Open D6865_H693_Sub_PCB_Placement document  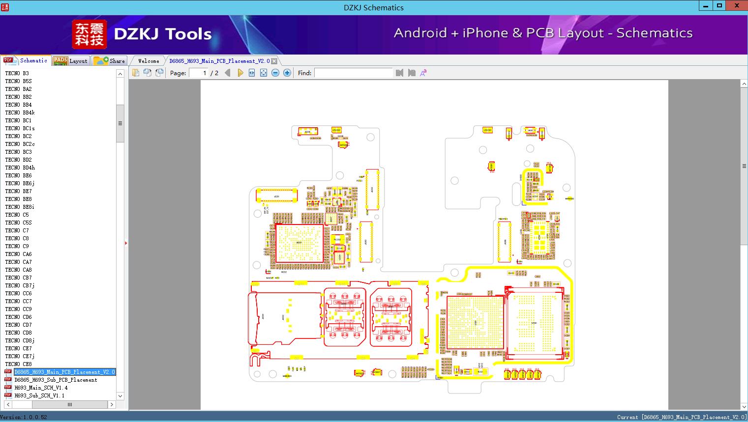(x=54, y=379)
